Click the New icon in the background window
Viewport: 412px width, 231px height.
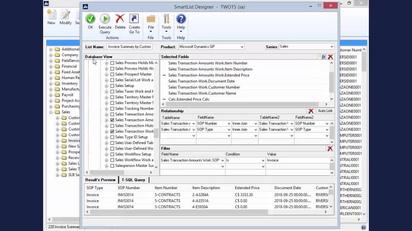point(51,14)
